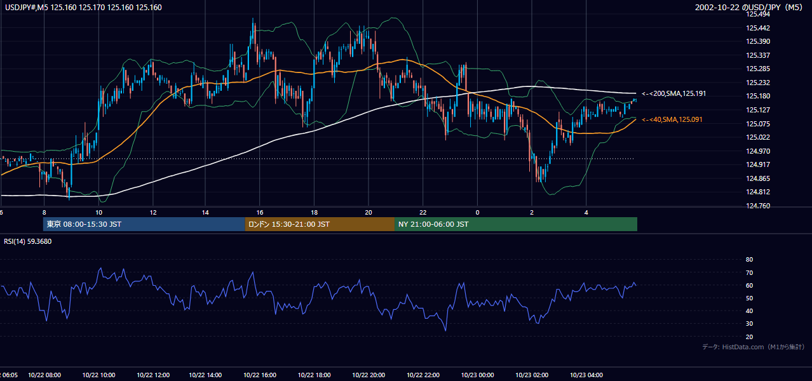The image size is (812, 381).
Task: Click the 10/22 12:00 time label
Action: [x=152, y=375]
